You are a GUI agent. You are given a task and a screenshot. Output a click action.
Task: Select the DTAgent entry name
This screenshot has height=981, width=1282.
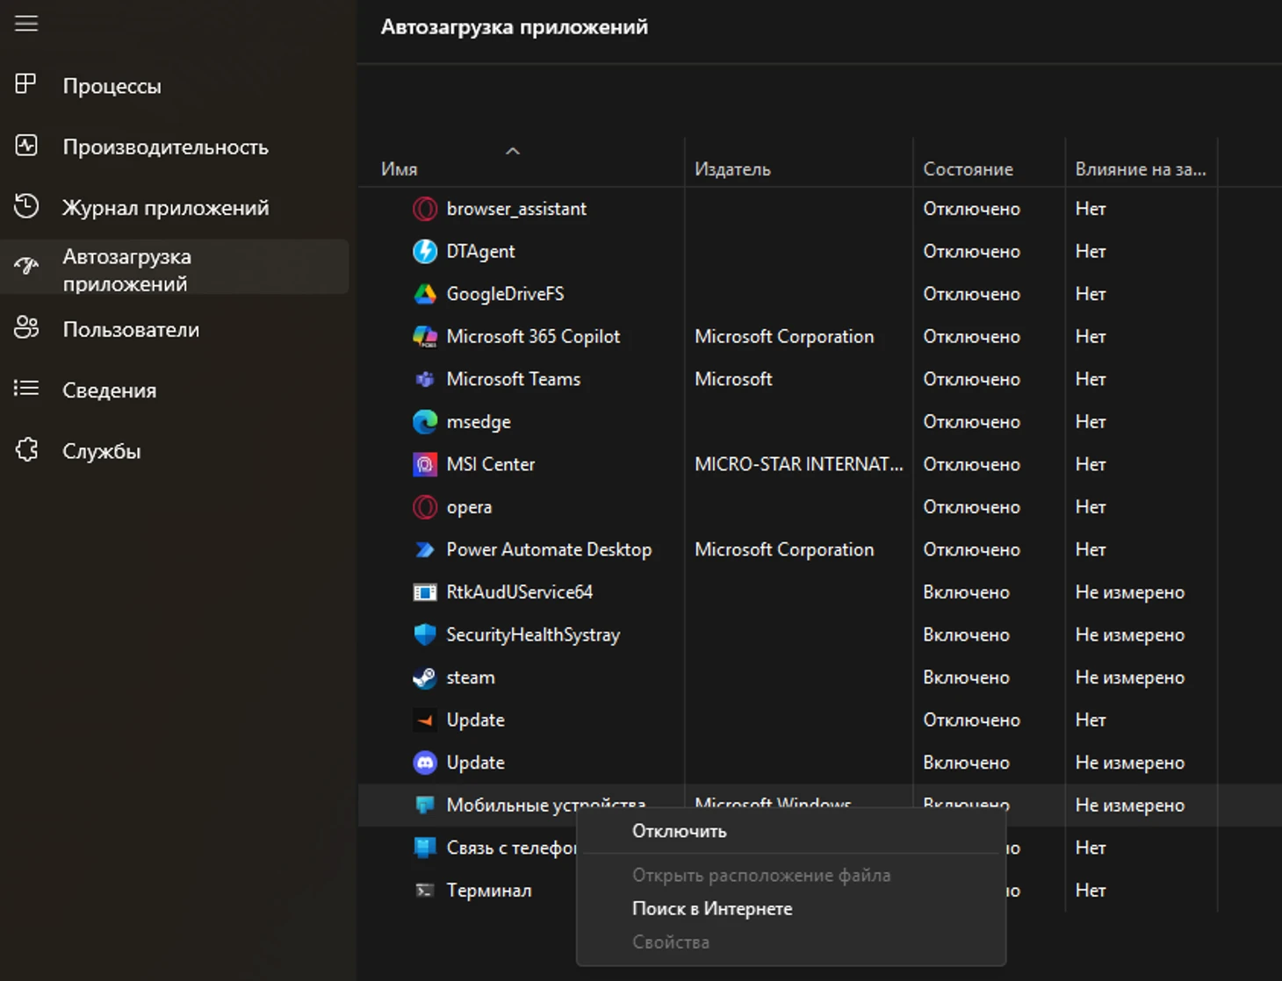[480, 252]
